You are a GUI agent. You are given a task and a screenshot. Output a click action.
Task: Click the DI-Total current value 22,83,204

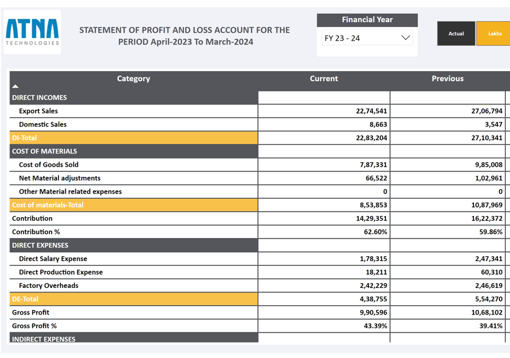(371, 138)
